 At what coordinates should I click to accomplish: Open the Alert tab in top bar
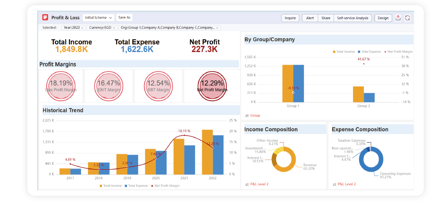click(x=310, y=18)
